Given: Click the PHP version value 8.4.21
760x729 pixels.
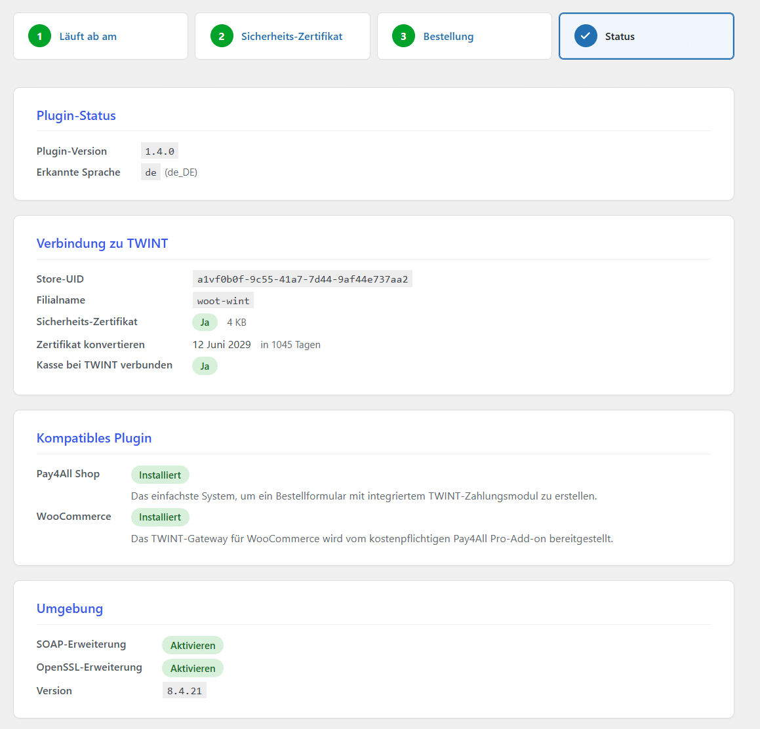Looking at the screenshot, I should click(184, 691).
